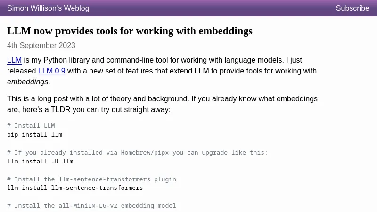Click the 4th September 2023 date
Viewport: 377px width, 212px height.
[41, 46]
